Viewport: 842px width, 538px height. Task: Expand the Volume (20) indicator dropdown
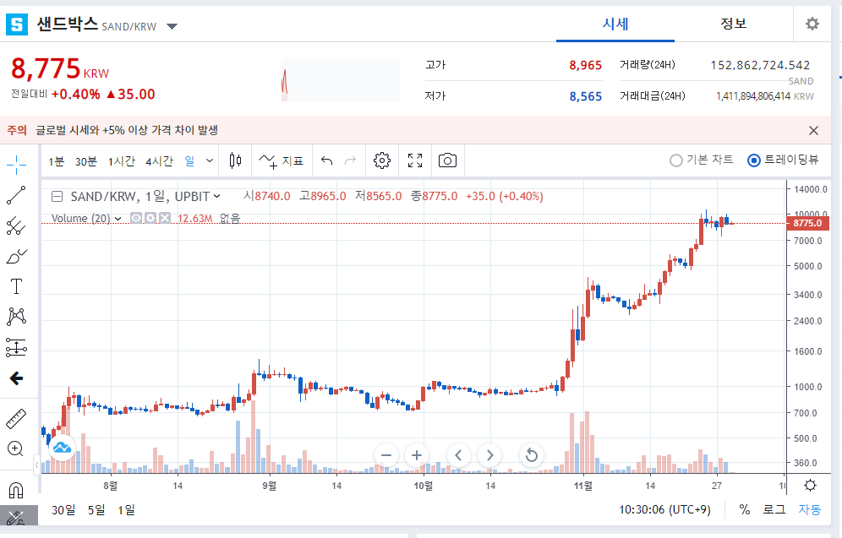[118, 218]
